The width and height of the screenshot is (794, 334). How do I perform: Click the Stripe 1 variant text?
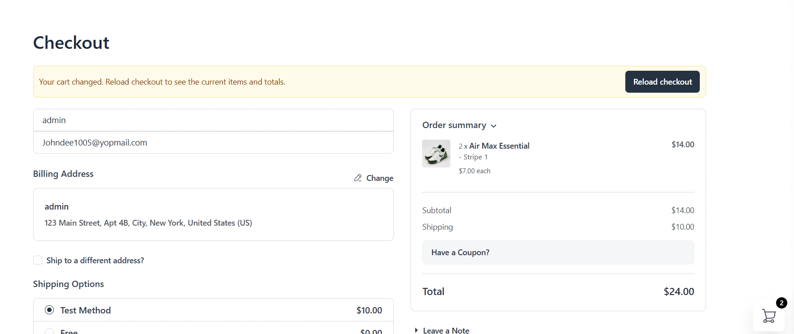pos(476,157)
